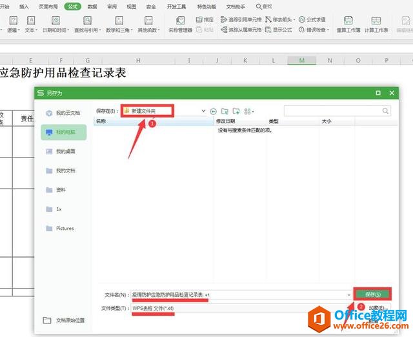Select Pictures folder in dialog sidebar
This screenshot has height=337, width=413.
63,229
